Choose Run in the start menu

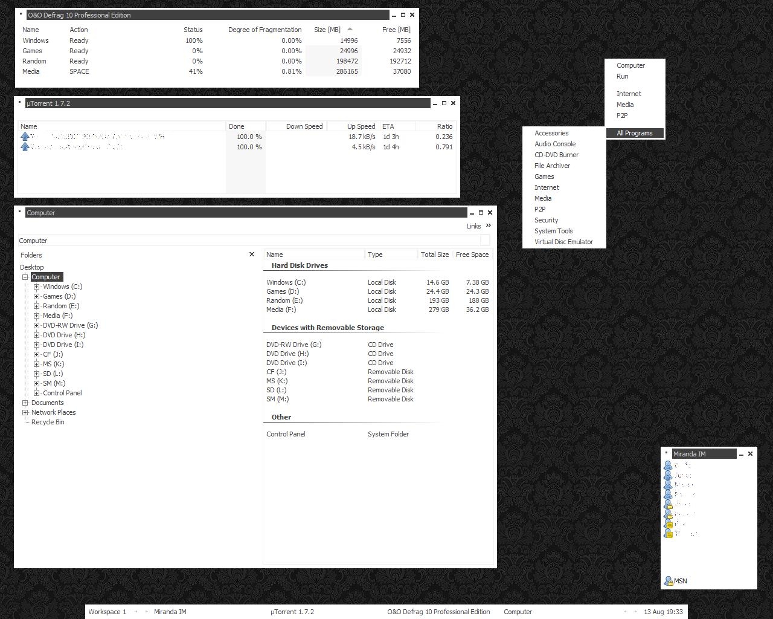623,76
